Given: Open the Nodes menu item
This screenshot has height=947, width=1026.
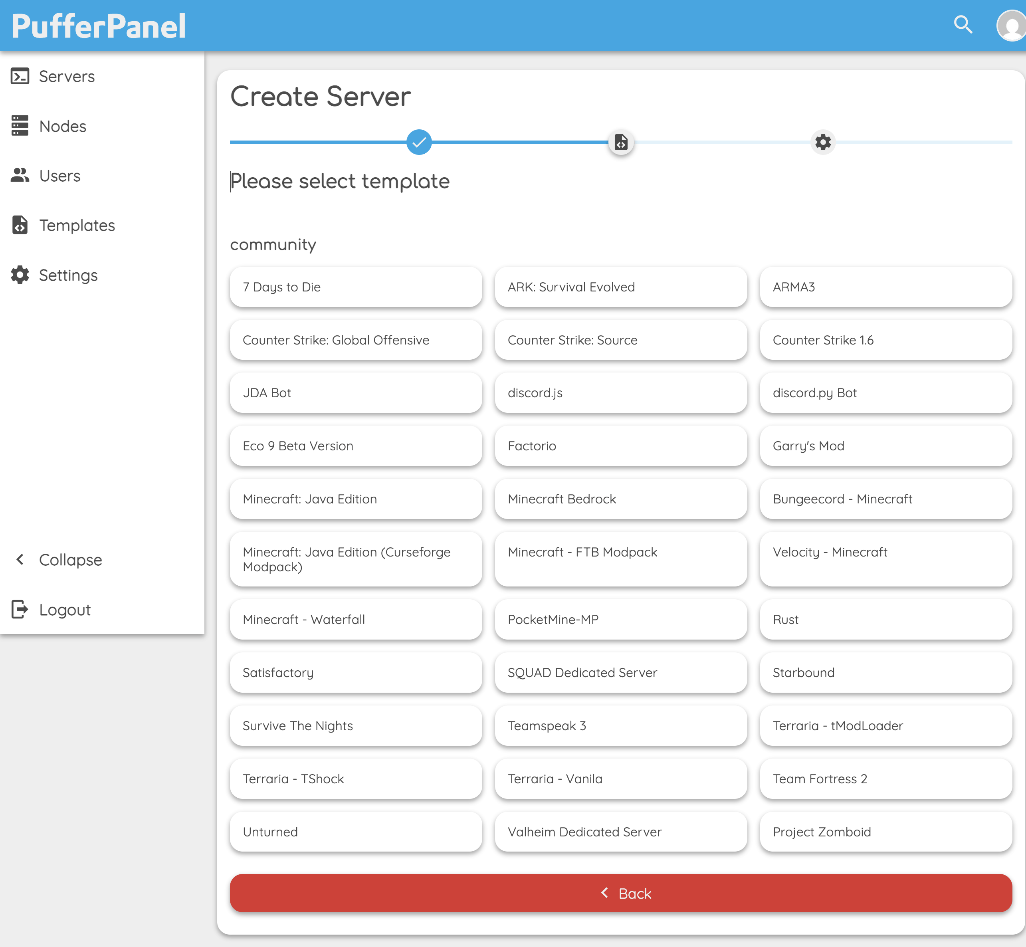Looking at the screenshot, I should [102, 126].
